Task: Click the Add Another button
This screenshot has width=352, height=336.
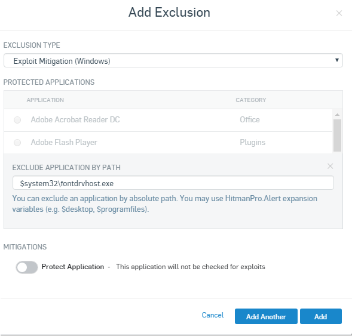Action: pos(266,316)
